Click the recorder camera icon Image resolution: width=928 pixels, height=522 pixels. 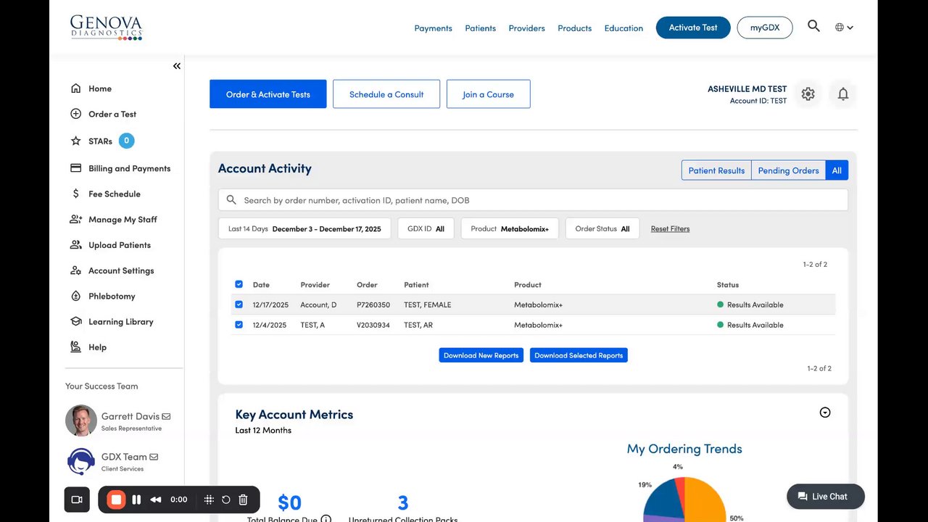77,500
